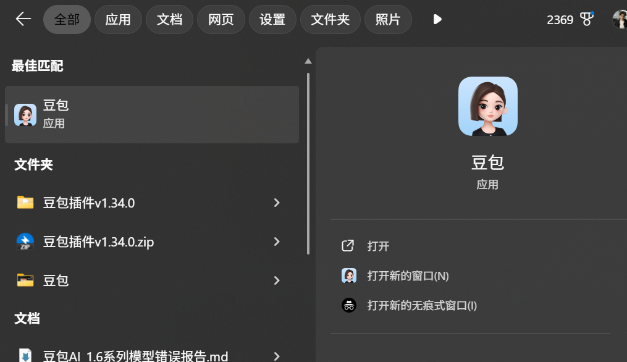Click the scrollbar up arrow in results list

[308, 60]
